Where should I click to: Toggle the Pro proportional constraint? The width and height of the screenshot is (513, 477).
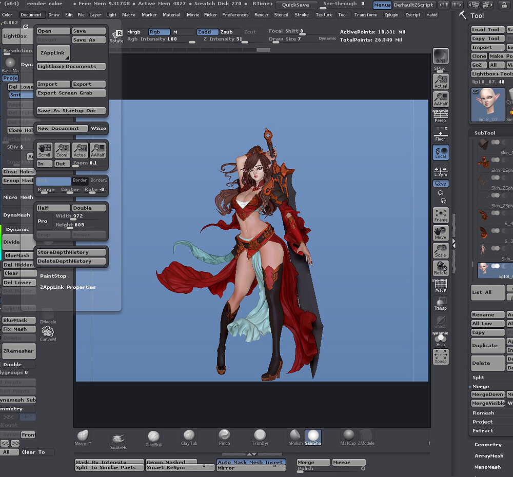(x=44, y=221)
